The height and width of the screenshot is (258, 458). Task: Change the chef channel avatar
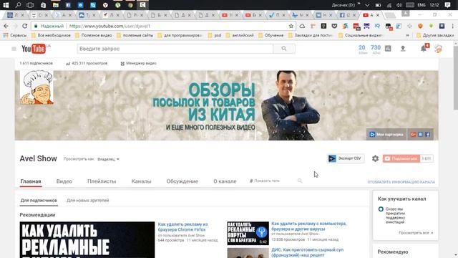coord(36,87)
